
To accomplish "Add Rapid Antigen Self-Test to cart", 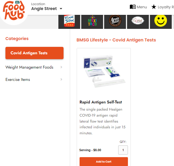I will coord(104,161).
